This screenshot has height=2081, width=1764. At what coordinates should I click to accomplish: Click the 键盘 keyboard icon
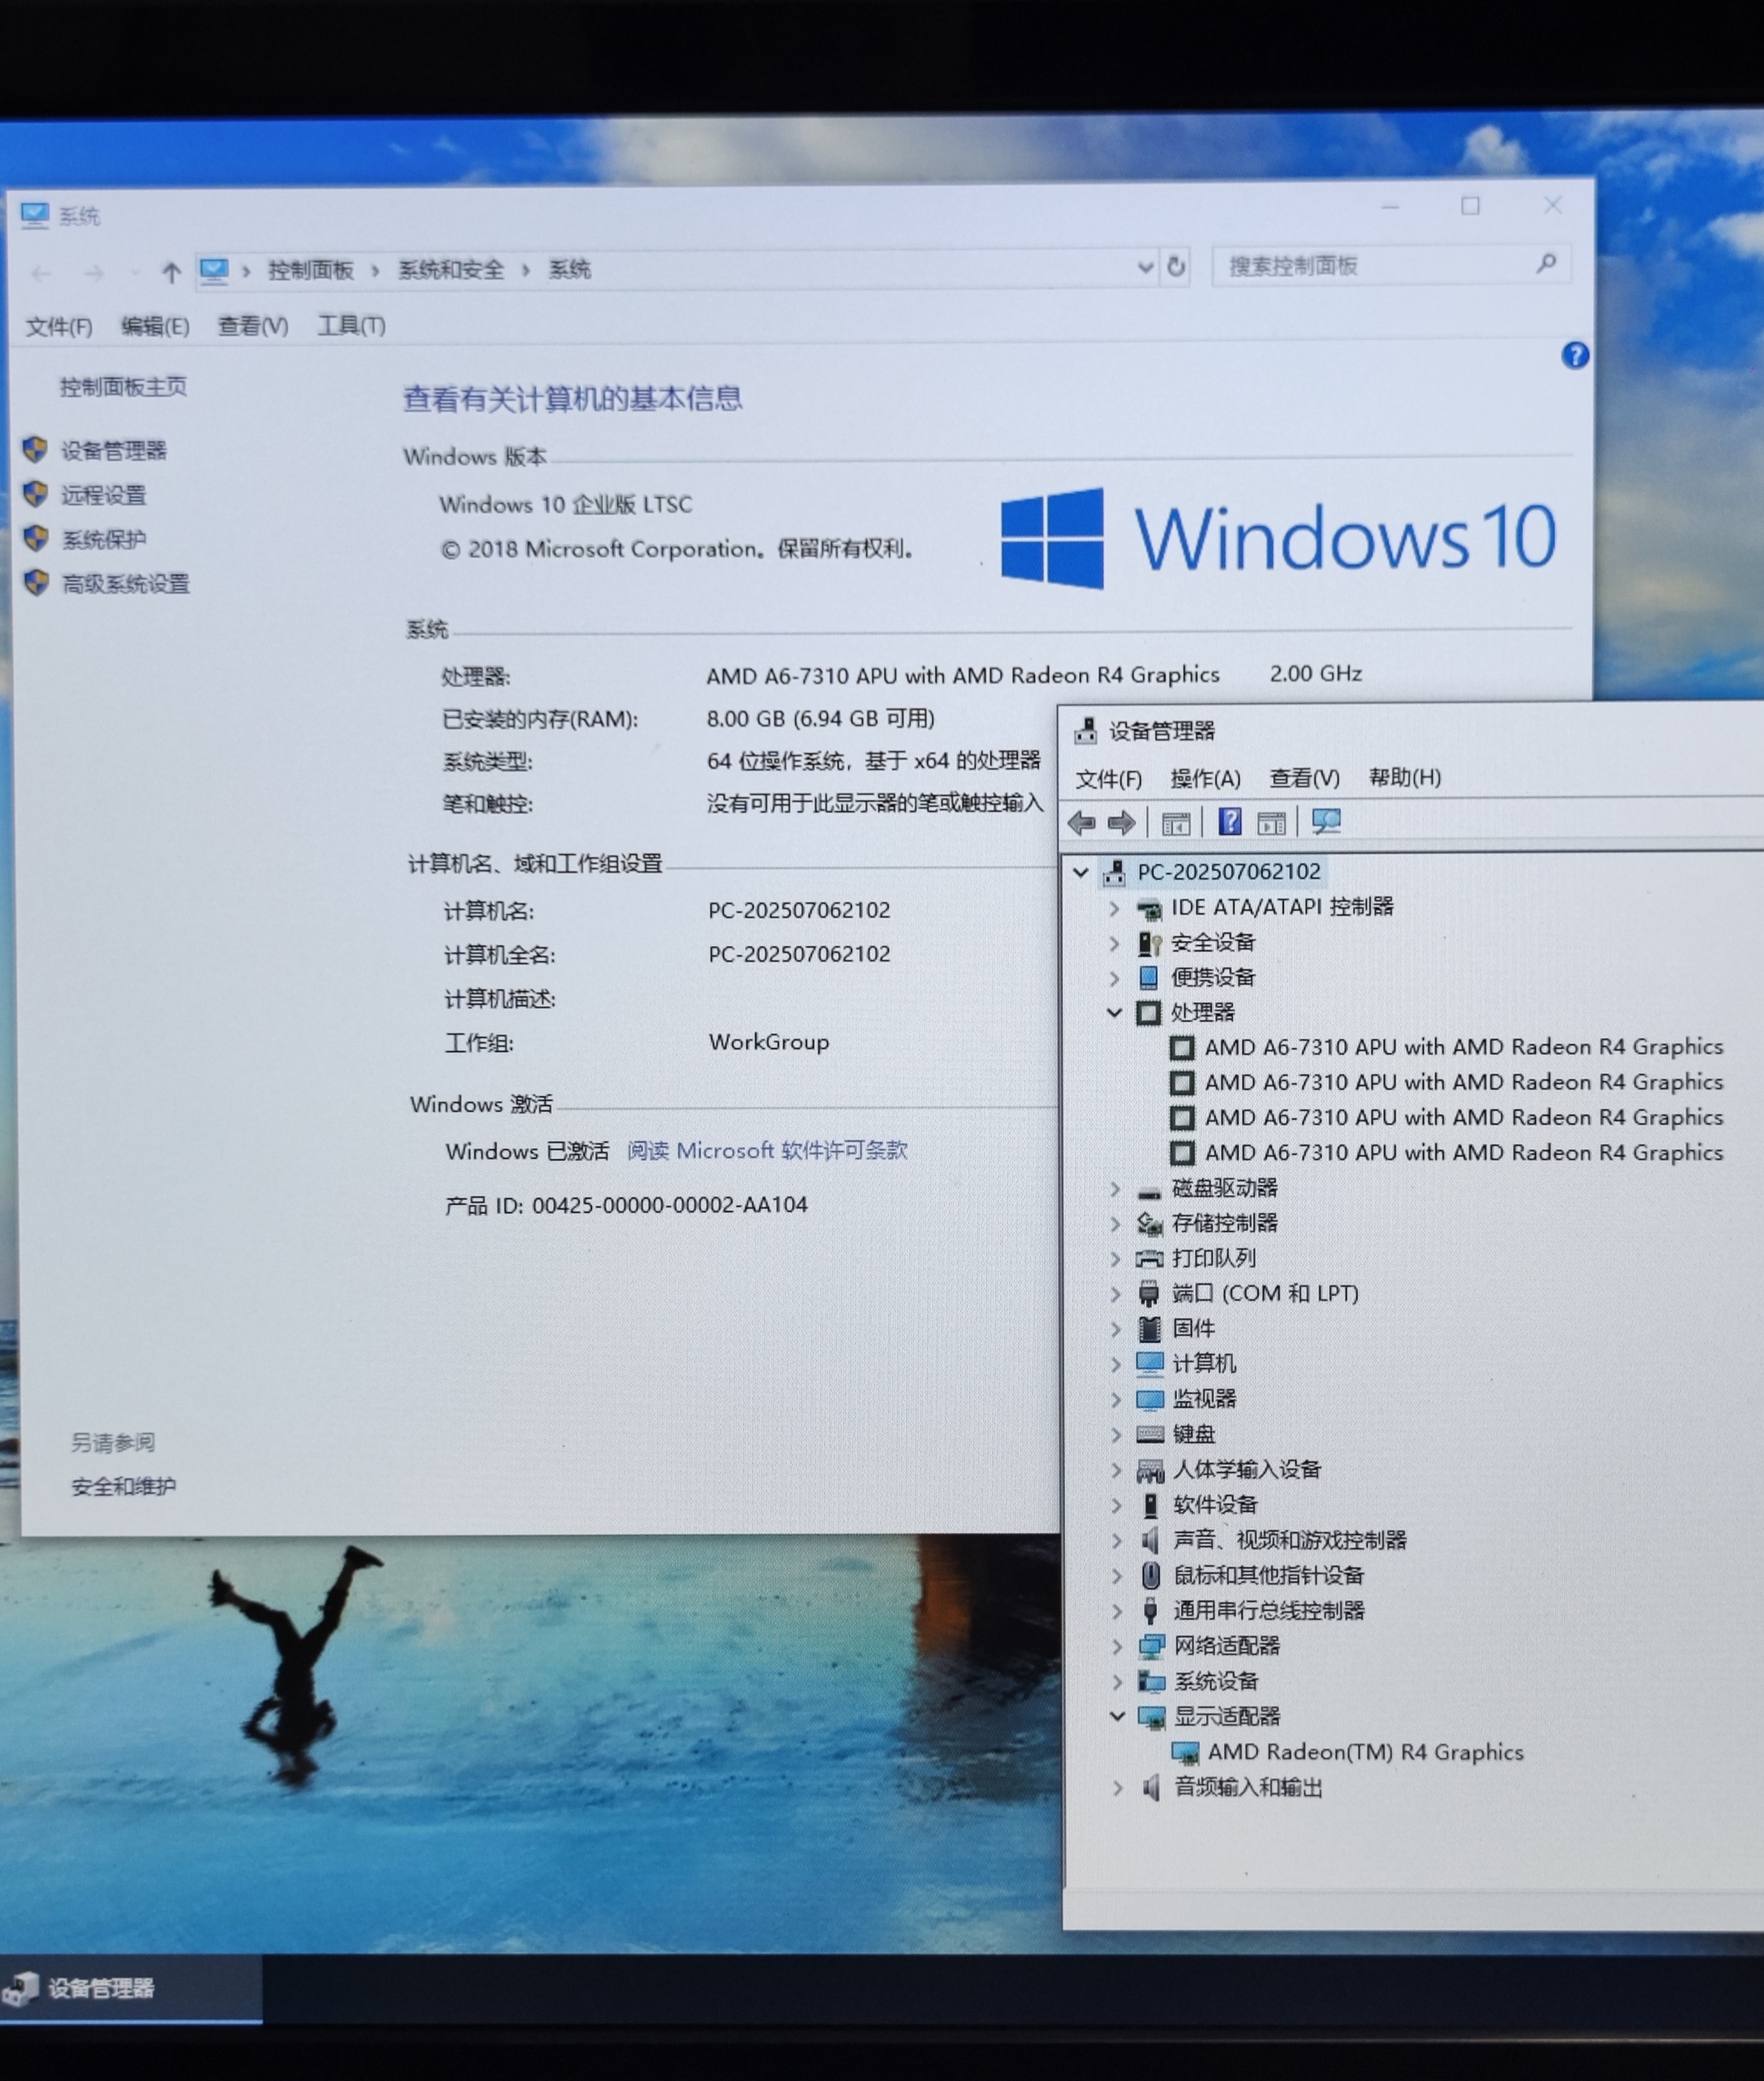tap(1150, 1434)
